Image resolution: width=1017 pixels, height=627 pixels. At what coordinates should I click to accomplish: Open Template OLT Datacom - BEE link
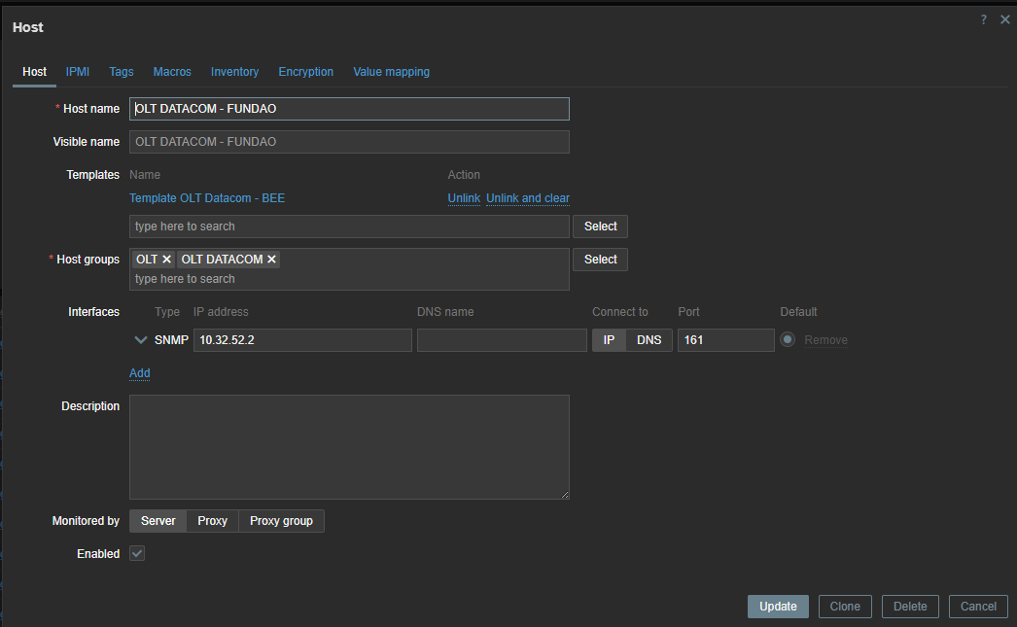coord(207,198)
